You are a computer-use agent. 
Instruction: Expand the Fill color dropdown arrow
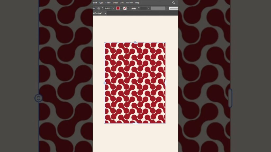pos(121,8)
